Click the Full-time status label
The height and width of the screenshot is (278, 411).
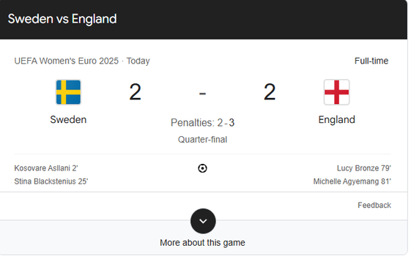point(371,61)
